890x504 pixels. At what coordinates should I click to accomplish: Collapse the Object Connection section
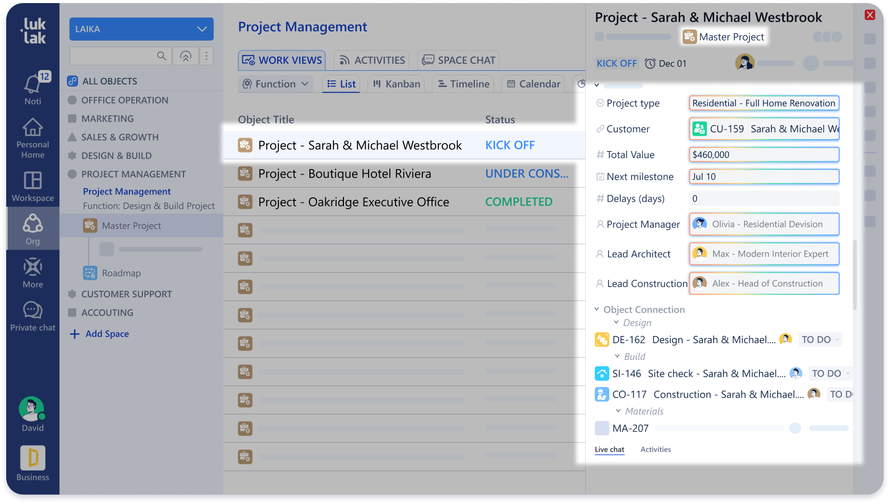tap(597, 309)
